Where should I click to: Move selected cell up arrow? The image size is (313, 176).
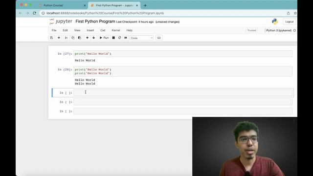[x=87, y=38]
